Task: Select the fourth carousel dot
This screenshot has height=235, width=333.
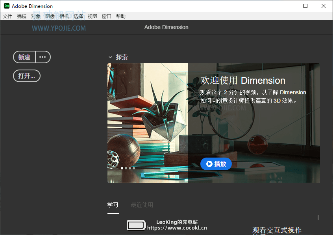Action: tap(134, 168)
